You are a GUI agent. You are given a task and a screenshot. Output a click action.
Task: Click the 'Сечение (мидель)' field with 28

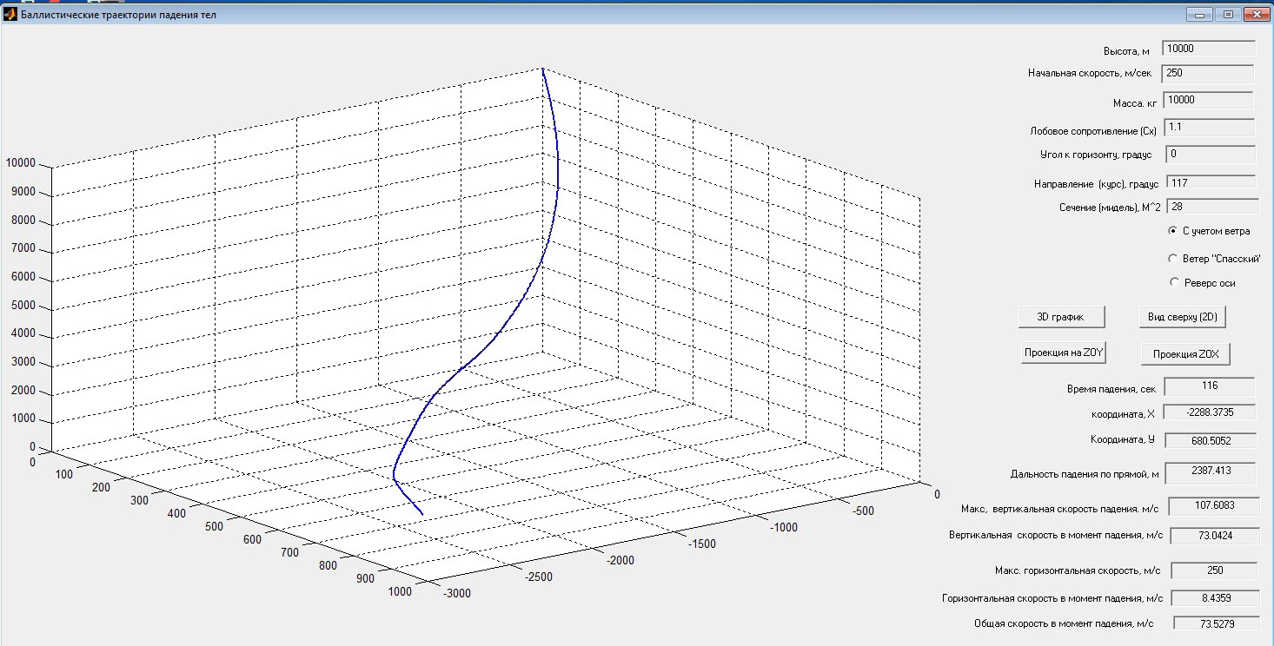1211,207
